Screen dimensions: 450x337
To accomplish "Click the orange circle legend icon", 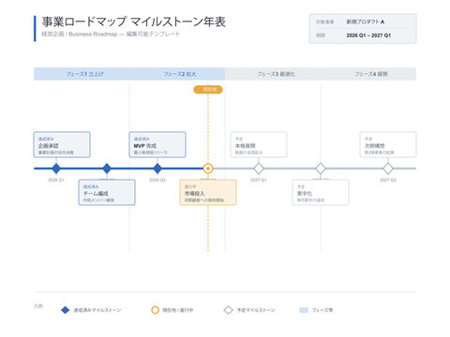I will pos(155,310).
